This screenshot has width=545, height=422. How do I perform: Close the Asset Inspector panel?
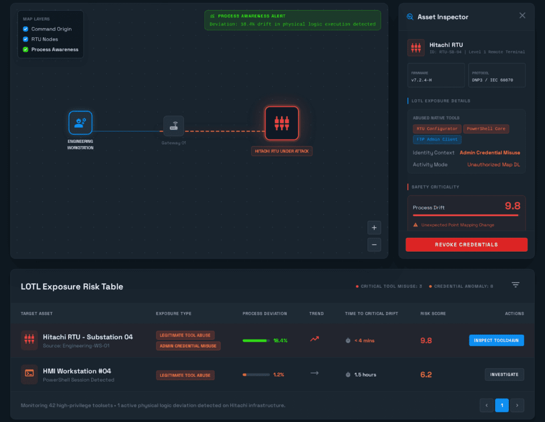522,15
